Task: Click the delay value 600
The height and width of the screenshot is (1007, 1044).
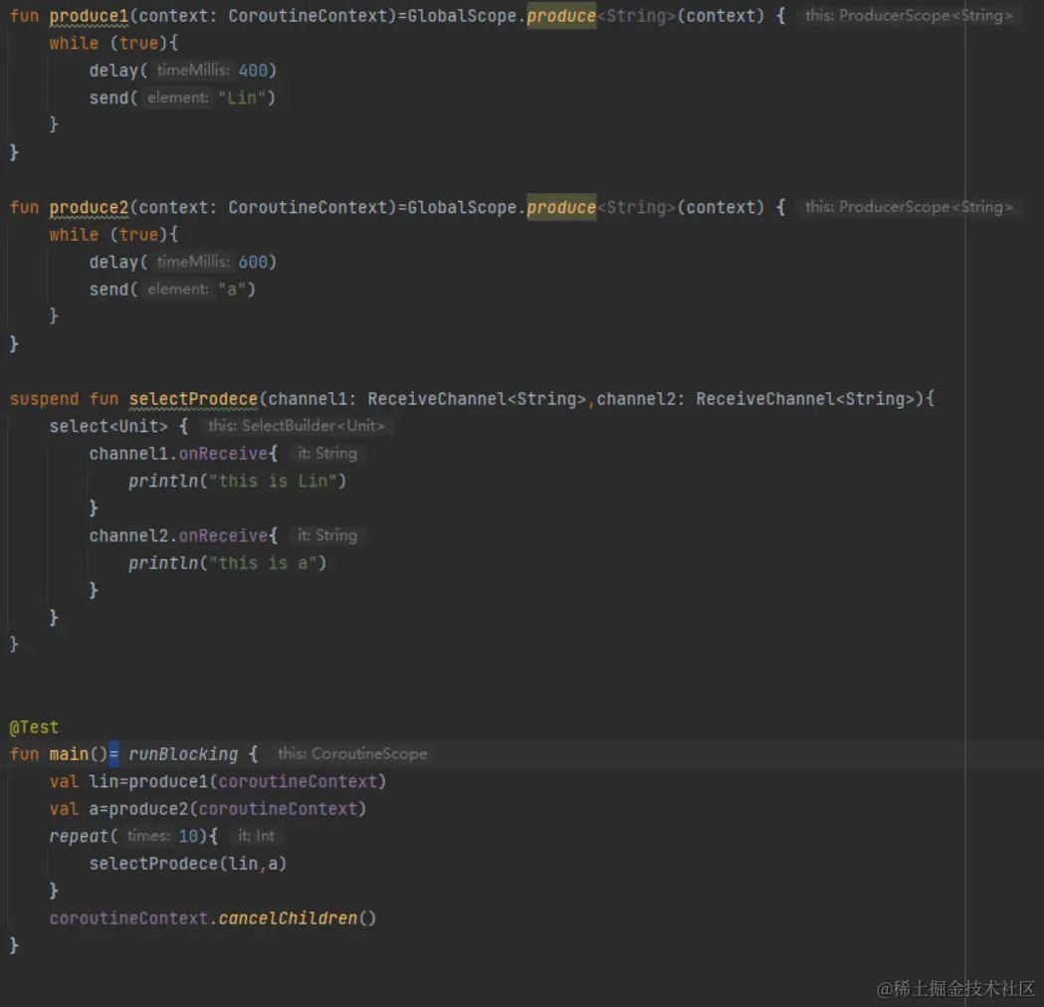Action: pyautogui.click(x=253, y=263)
